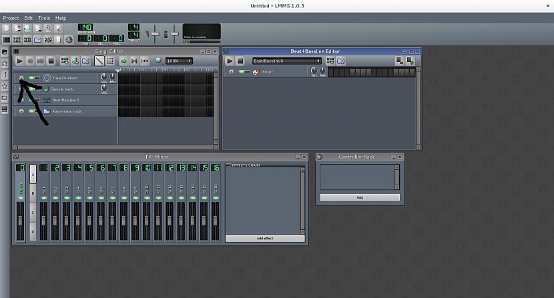Select edit/selection mode in Song-Editor

pyautogui.click(x=110, y=61)
